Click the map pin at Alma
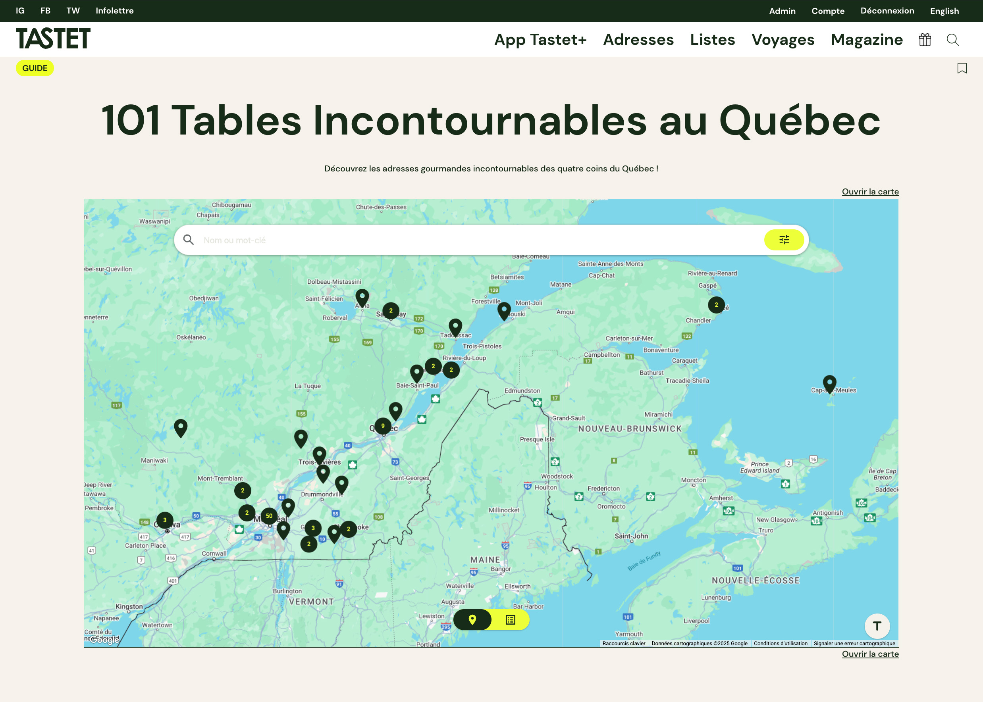This screenshot has width=983, height=702. click(362, 298)
